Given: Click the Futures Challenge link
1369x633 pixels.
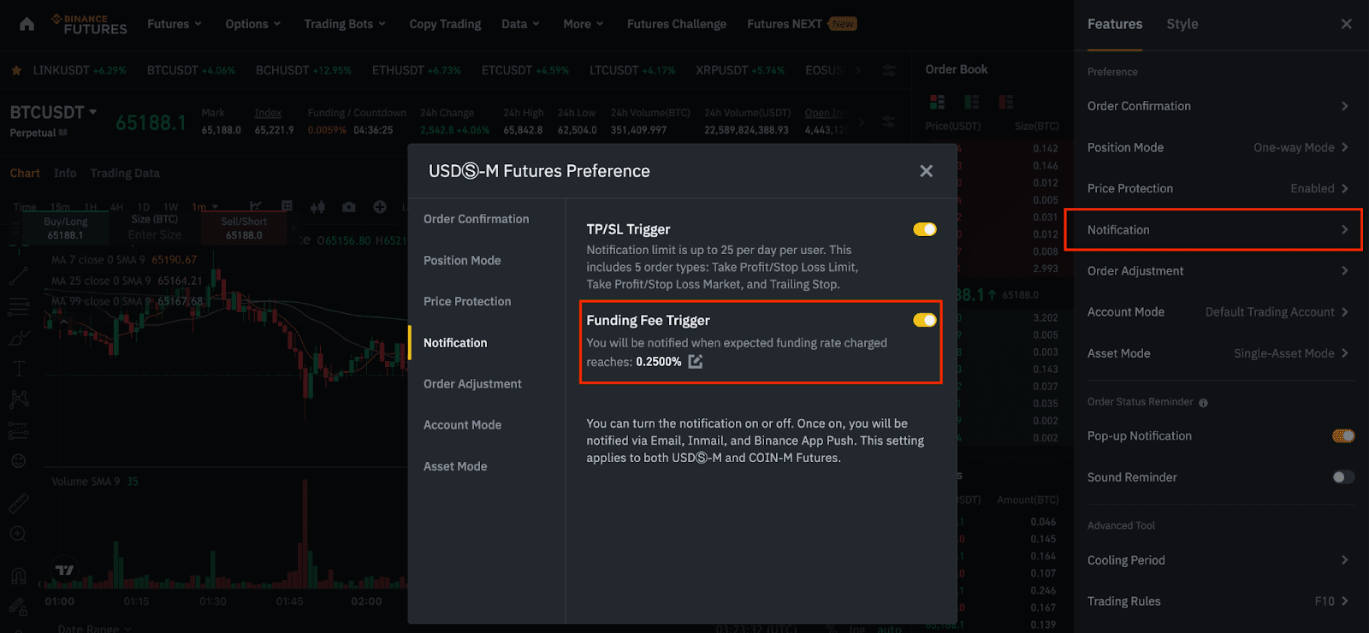Looking at the screenshot, I should (x=676, y=24).
